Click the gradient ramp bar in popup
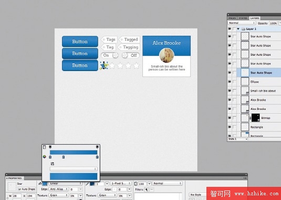This screenshot has height=200, width=281. point(74,152)
